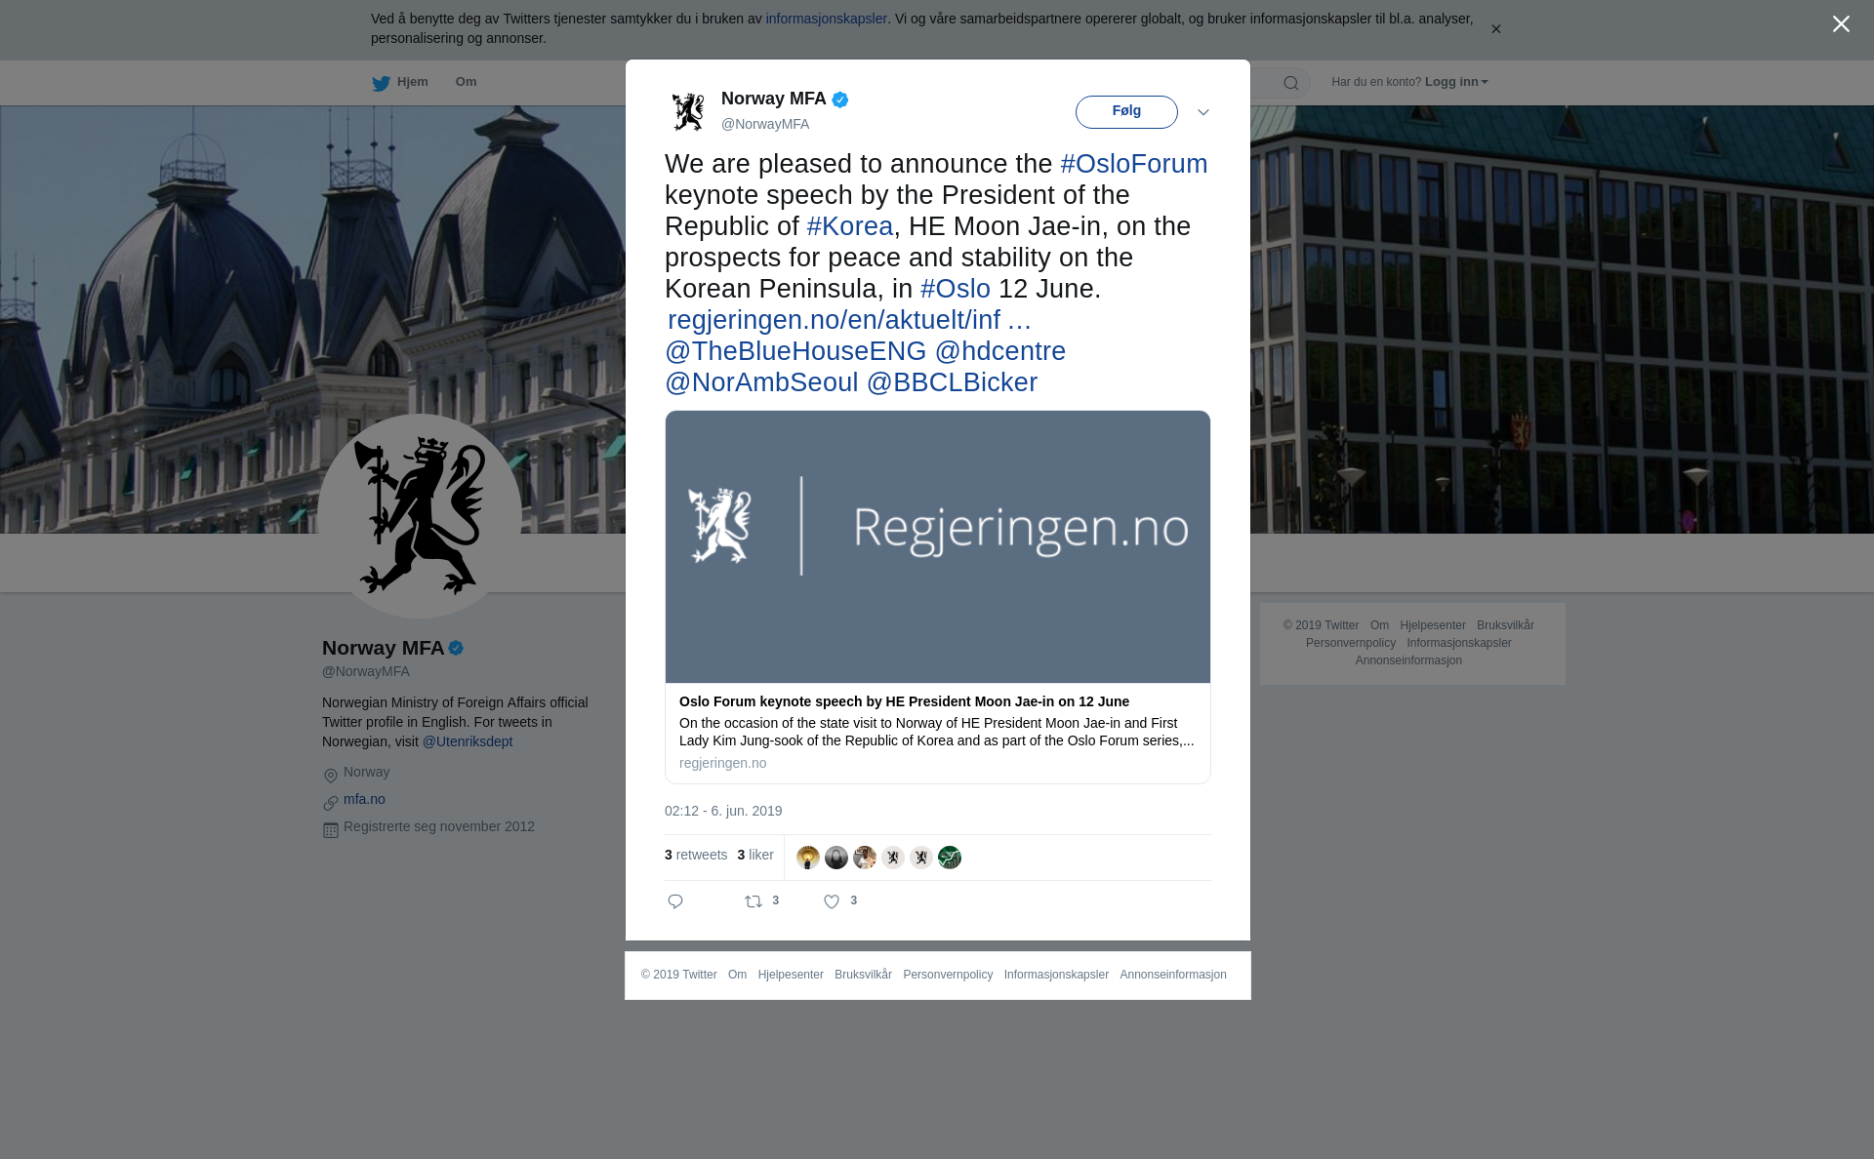The height and width of the screenshot is (1159, 1874).
Task: Click the first liker avatar with lightbulb
Action: [x=808, y=858]
